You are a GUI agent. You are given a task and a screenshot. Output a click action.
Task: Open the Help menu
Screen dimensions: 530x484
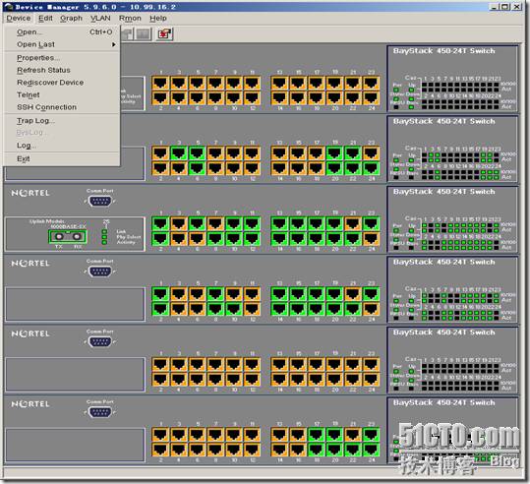[158, 19]
